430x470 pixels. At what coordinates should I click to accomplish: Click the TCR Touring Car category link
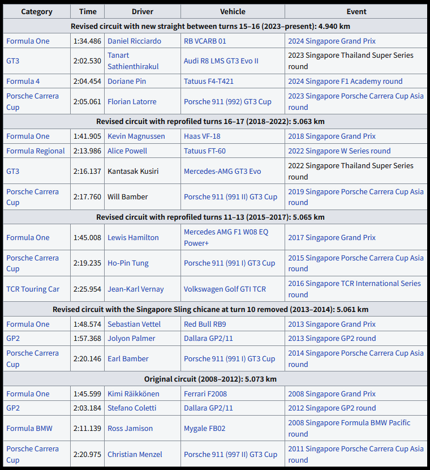click(x=33, y=289)
